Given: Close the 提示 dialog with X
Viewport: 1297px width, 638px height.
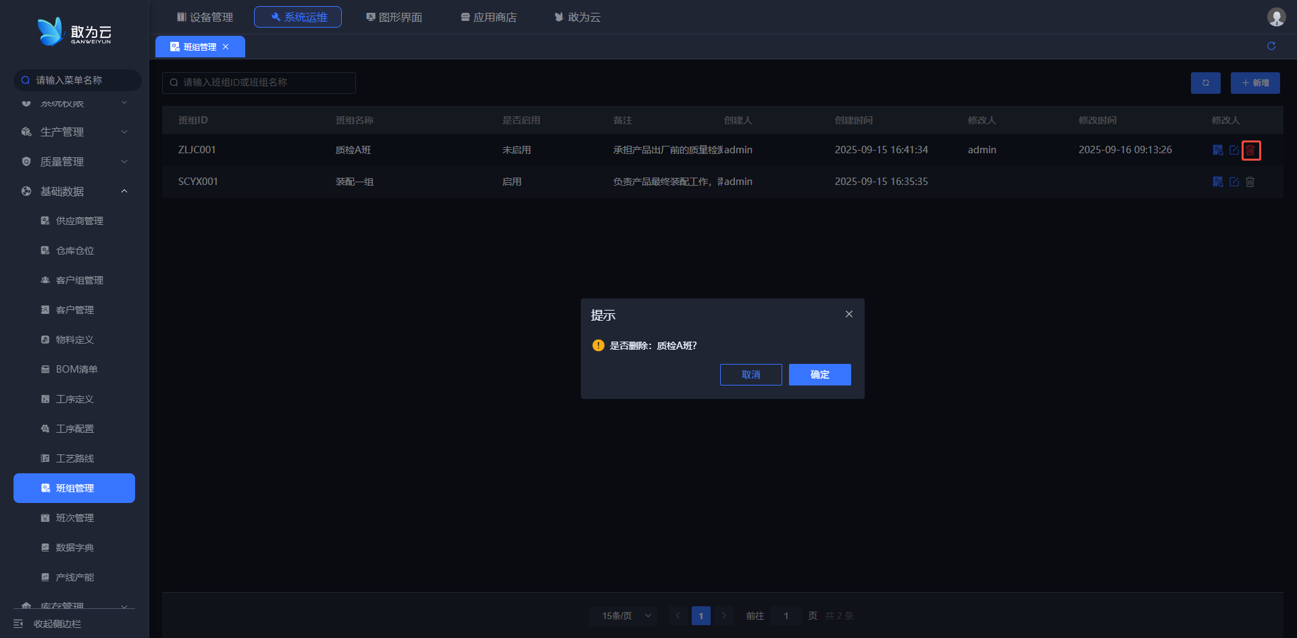Looking at the screenshot, I should [x=849, y=315].
